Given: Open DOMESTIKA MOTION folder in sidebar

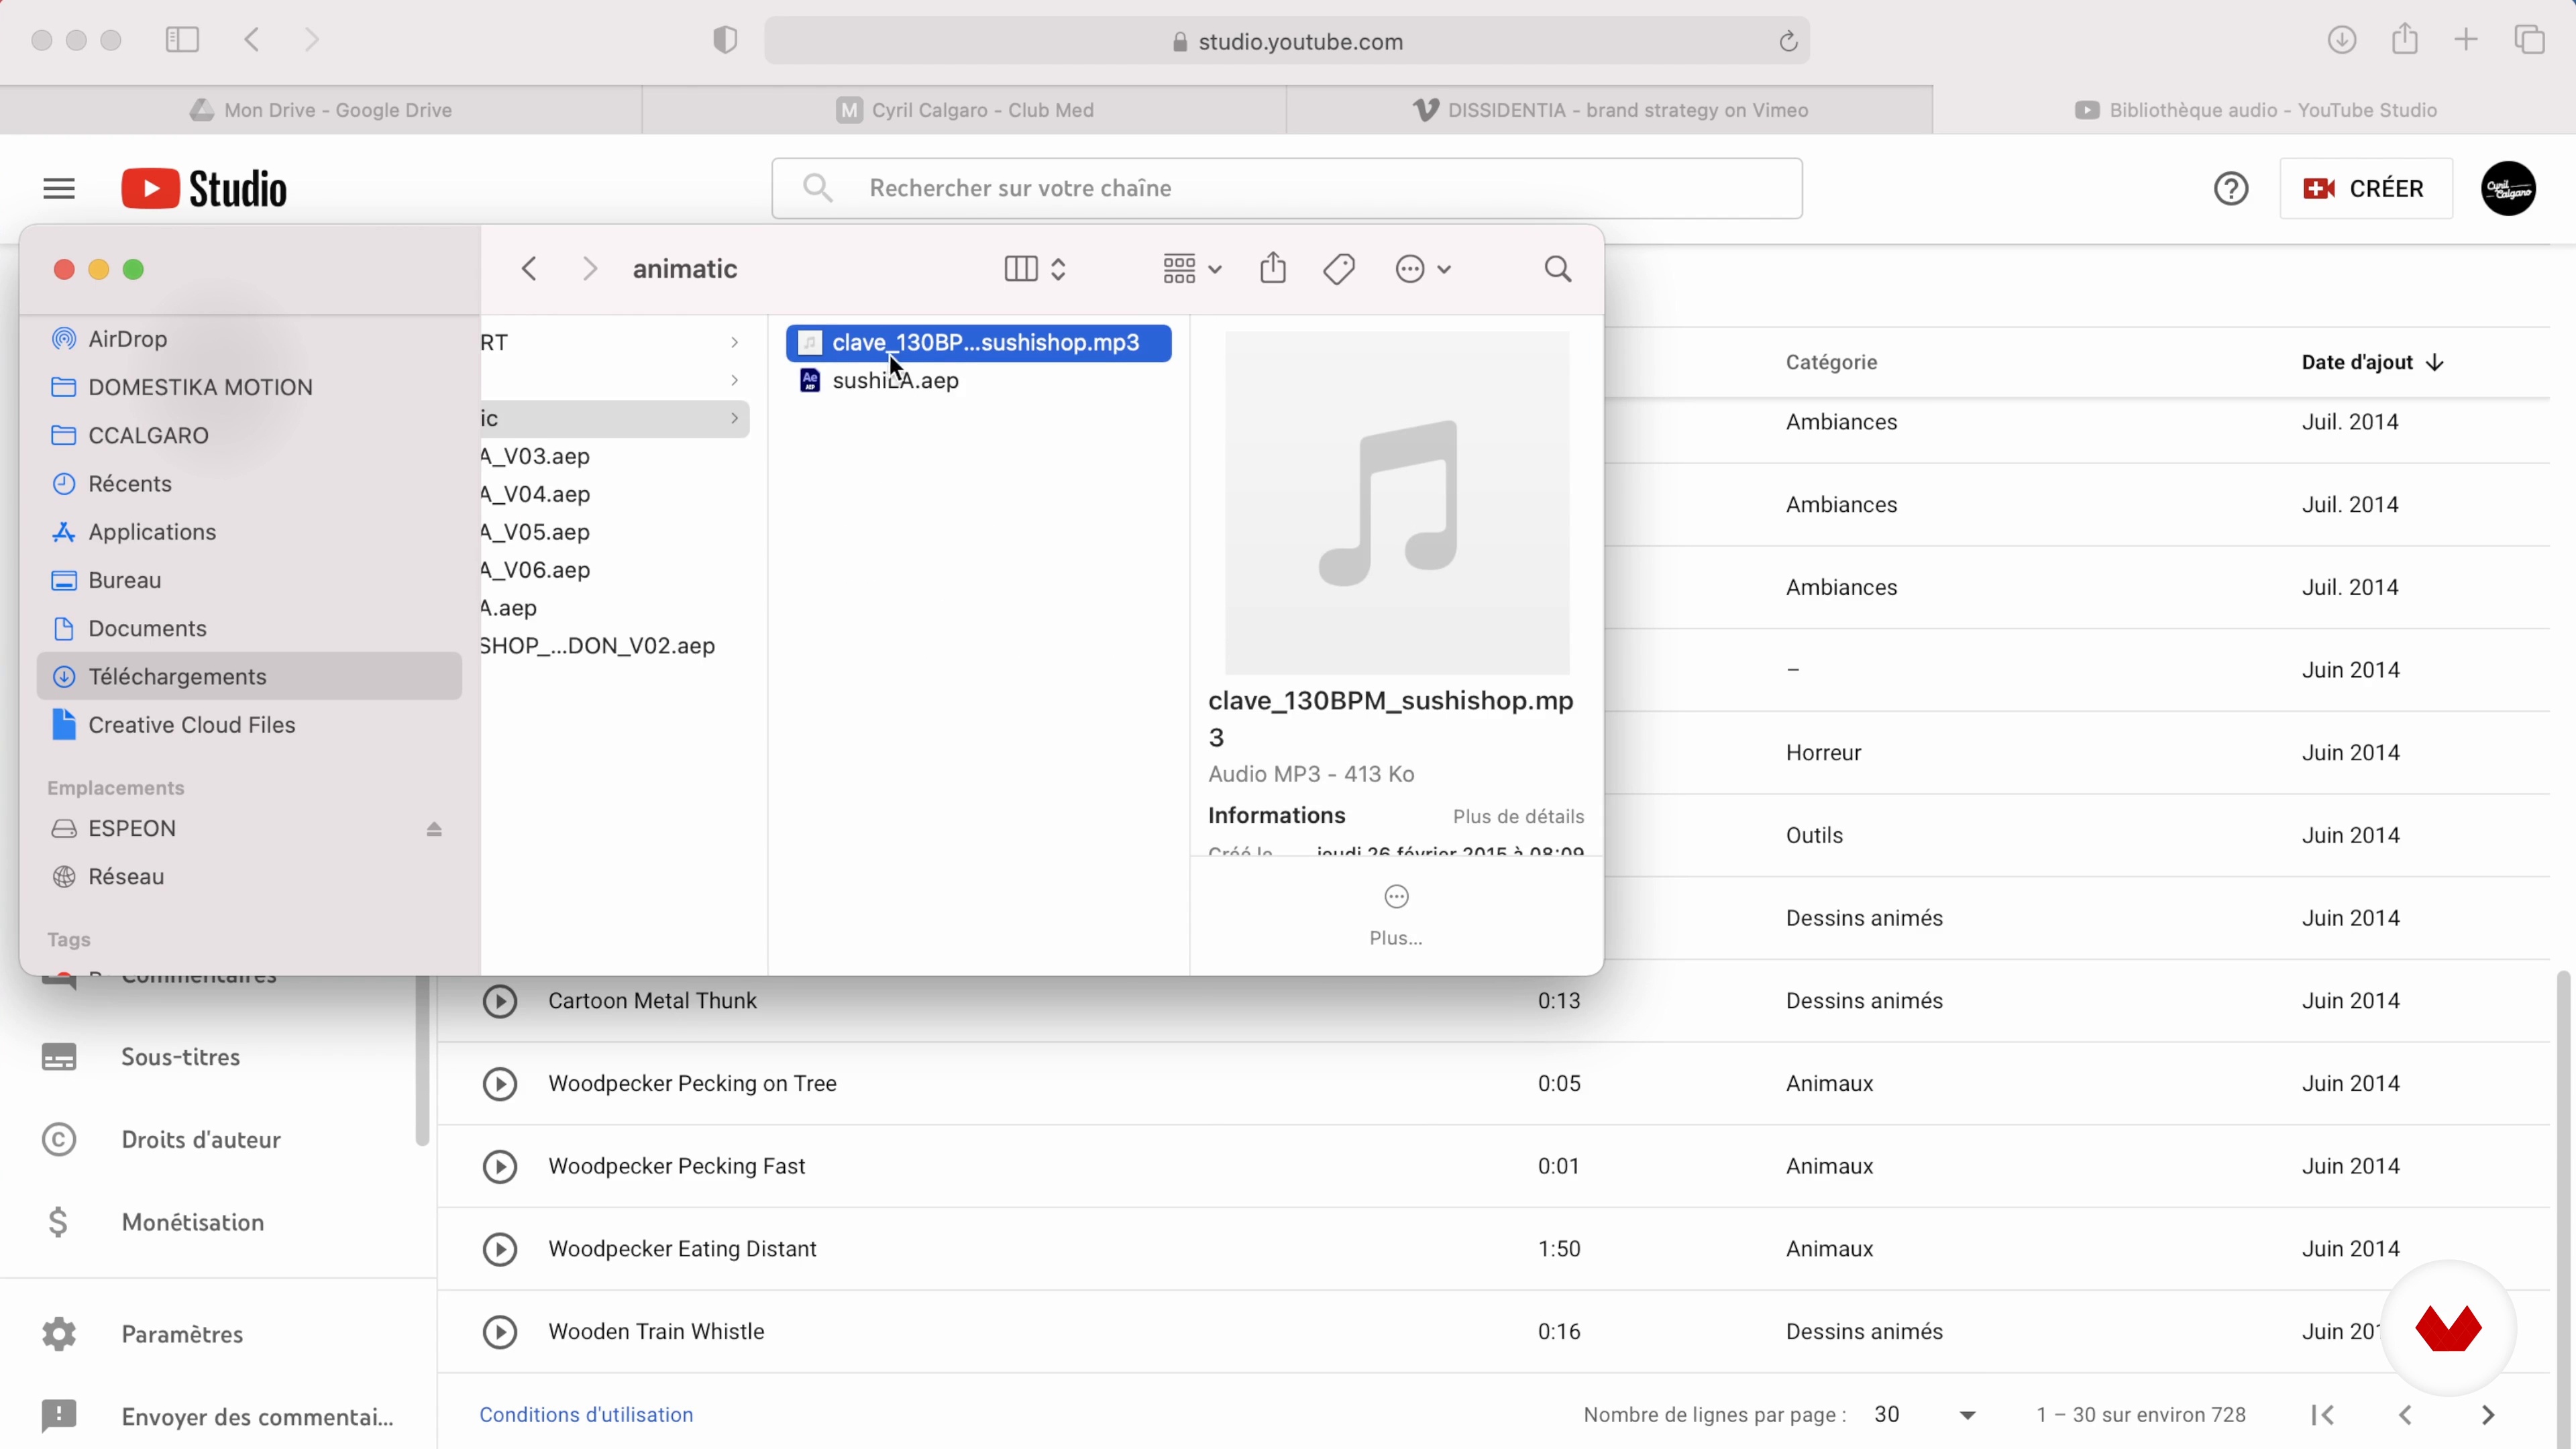Looking at the screenshot, I should 249,387.
